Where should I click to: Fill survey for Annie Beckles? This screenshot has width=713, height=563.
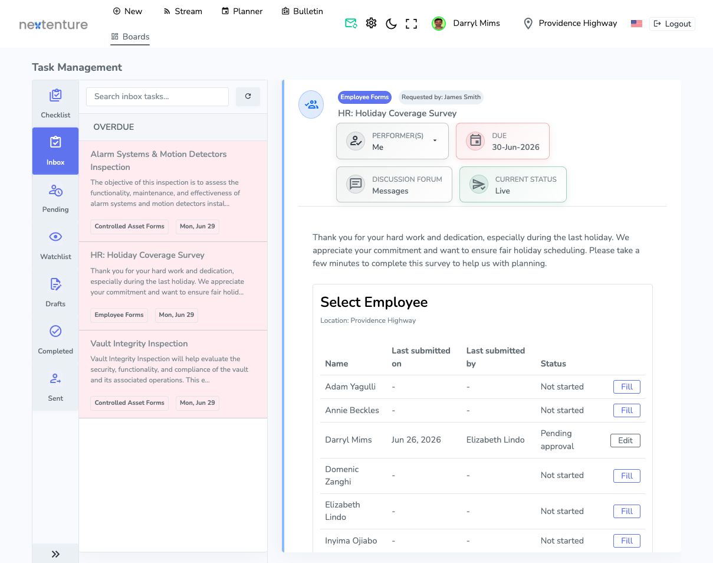(627, 410)
